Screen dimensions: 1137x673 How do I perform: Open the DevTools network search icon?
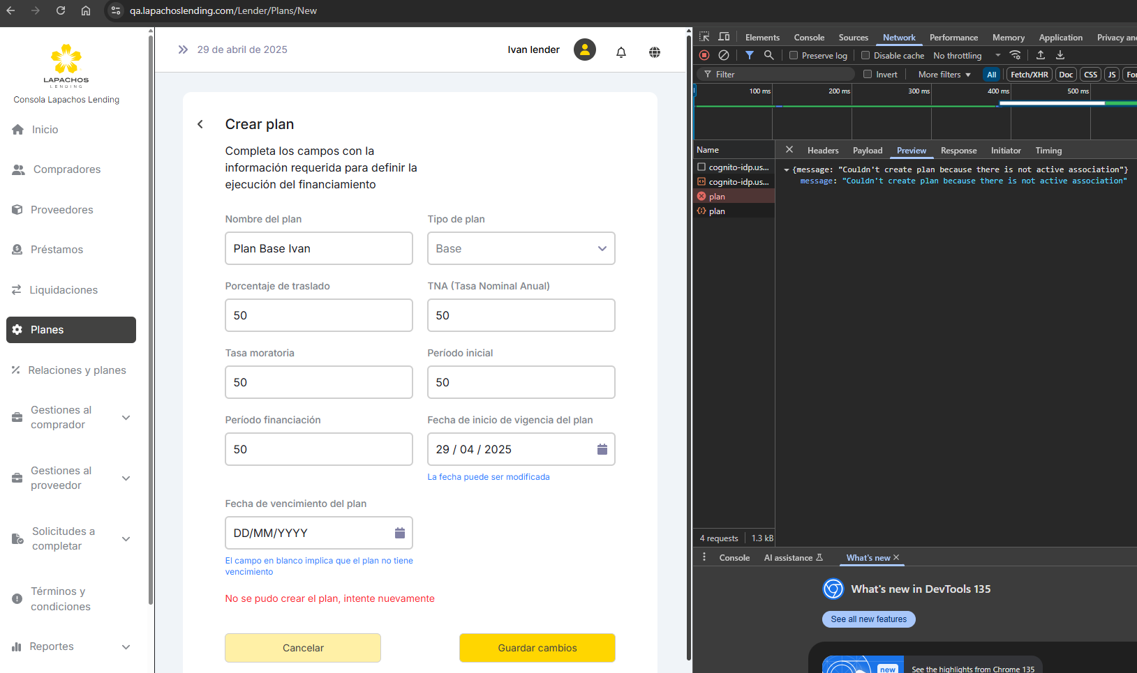point(768,55)
